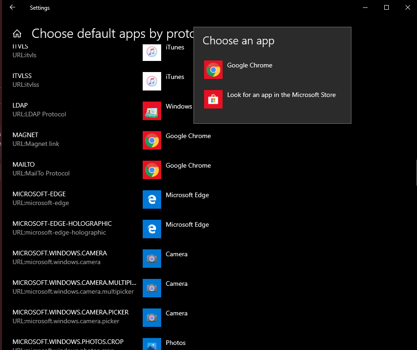Click the iTunes icon for ITVLSS protocol
This screenshot has width=417, height=350.
151,81
